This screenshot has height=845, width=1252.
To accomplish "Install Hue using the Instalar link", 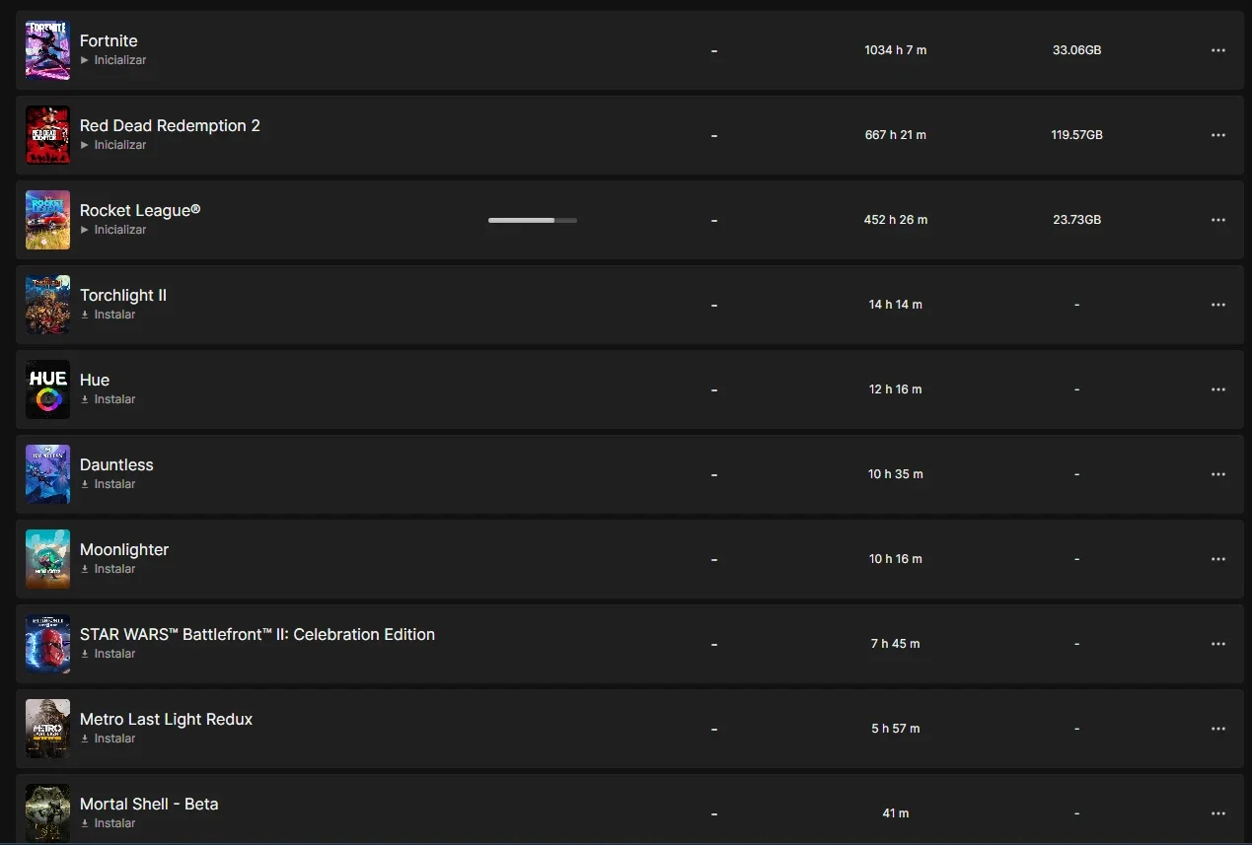I will tap(109, 399).
